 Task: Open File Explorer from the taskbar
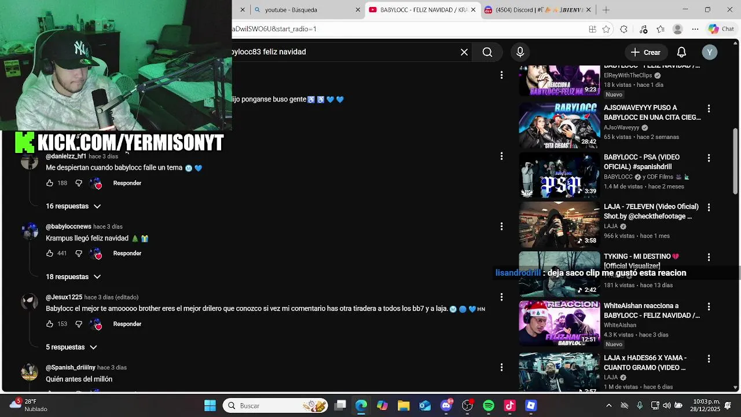(403, 405)
